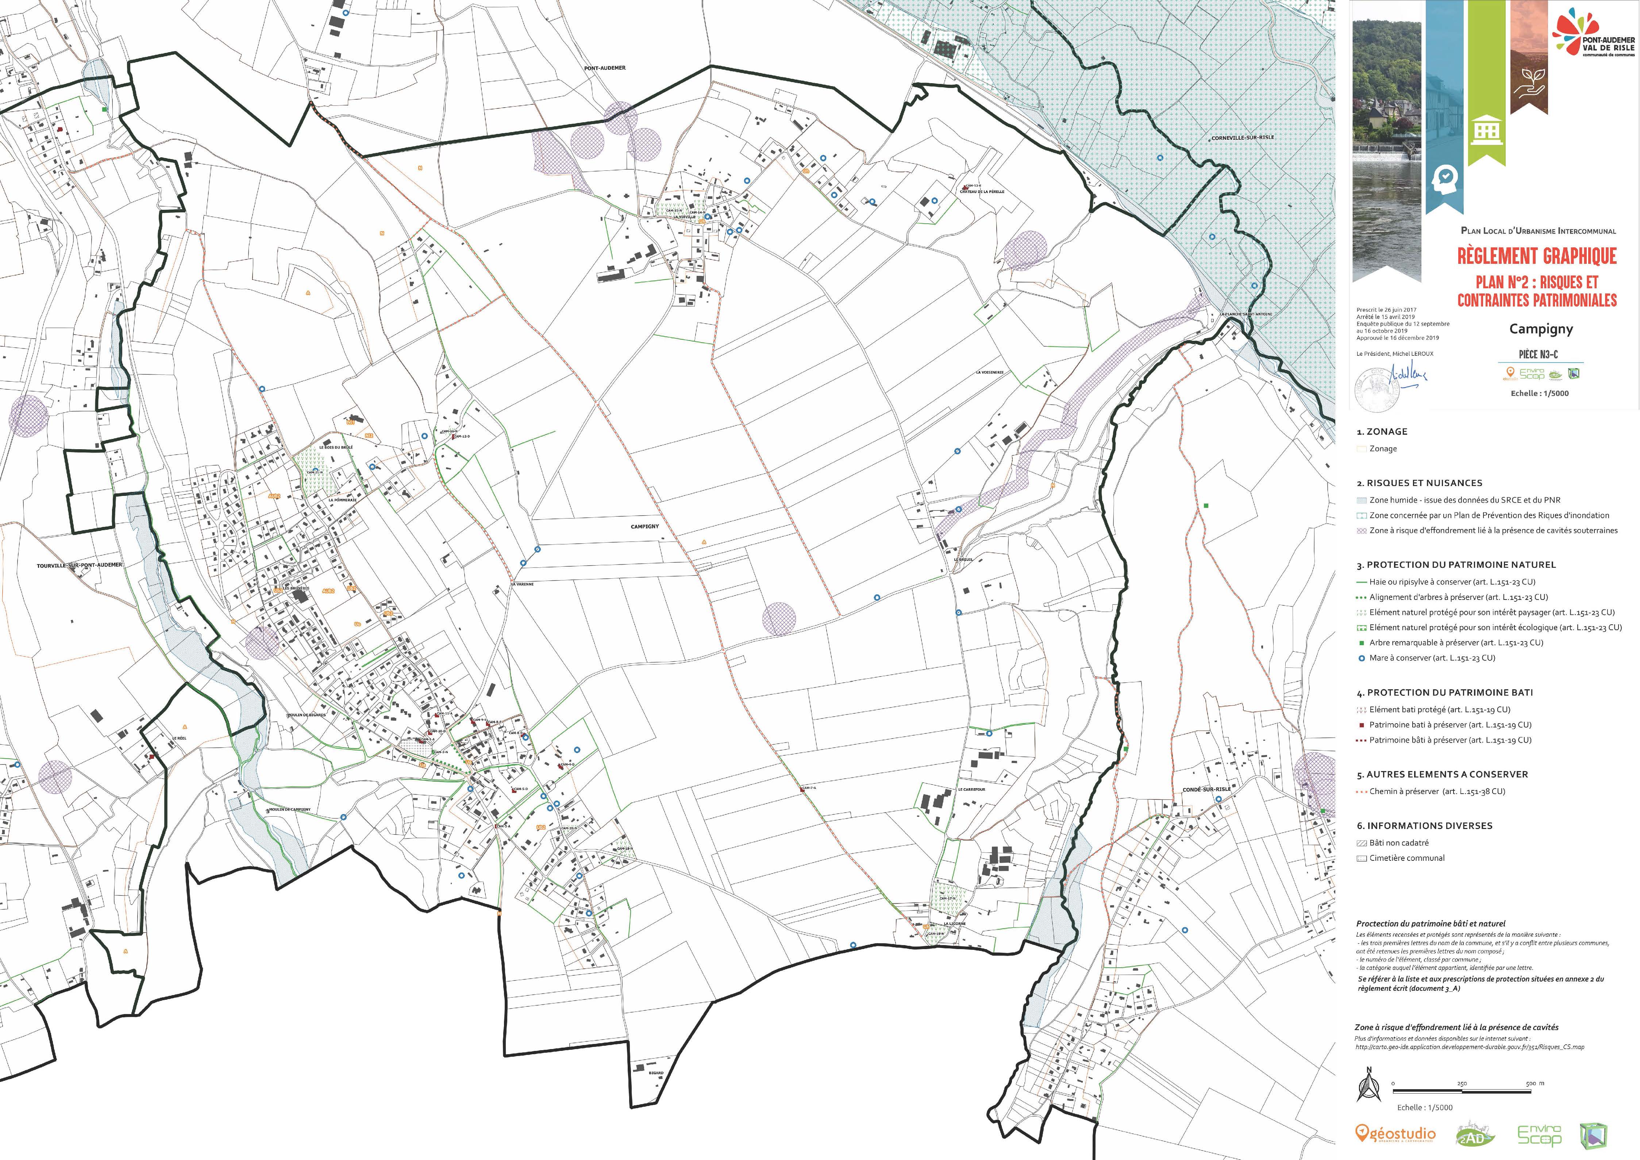Click the LA POMMERAIE place label
Screen dimensions: 1640x1160
point(342,500)
